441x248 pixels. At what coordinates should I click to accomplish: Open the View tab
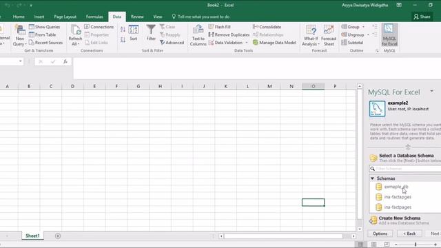pos(158,17)
